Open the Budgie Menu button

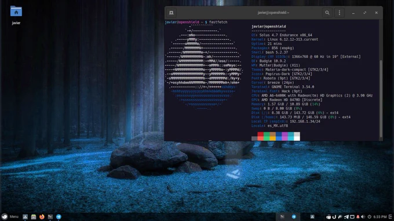(10, 217)
